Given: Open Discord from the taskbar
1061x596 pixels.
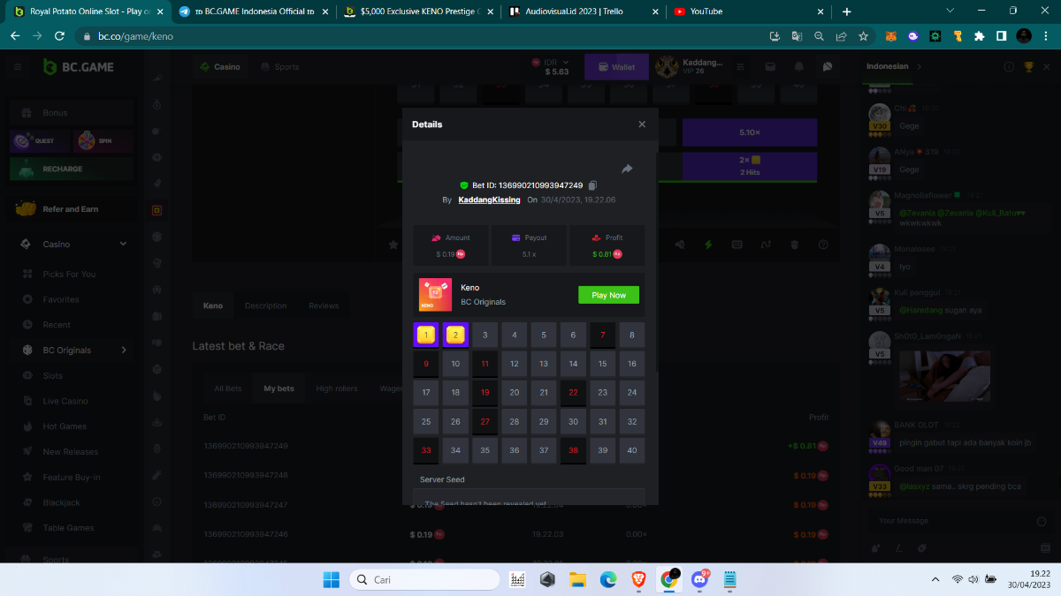Looking at the screenshot, I should coord(700,579).
